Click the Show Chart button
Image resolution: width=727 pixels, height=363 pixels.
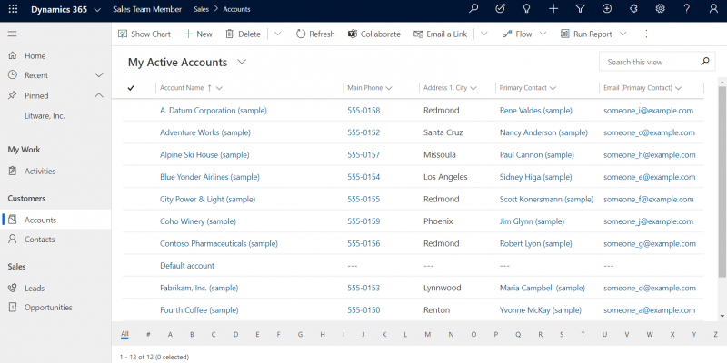[x=144, y=34]
